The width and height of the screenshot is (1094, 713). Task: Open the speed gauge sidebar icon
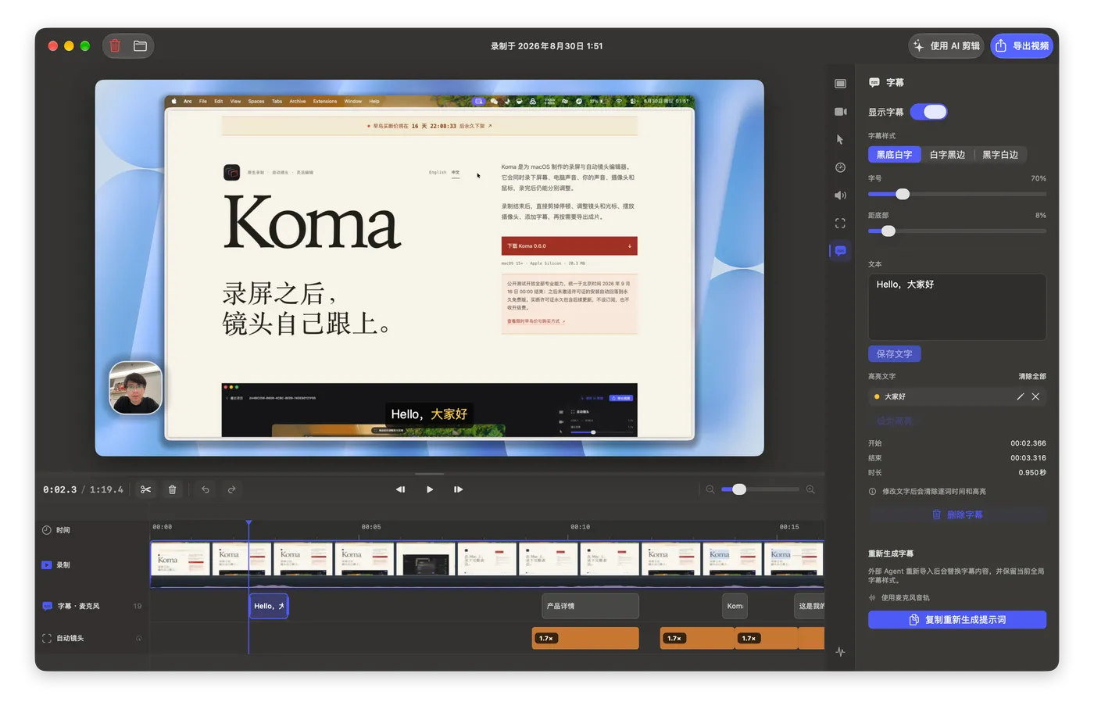[x=840, y=167]
